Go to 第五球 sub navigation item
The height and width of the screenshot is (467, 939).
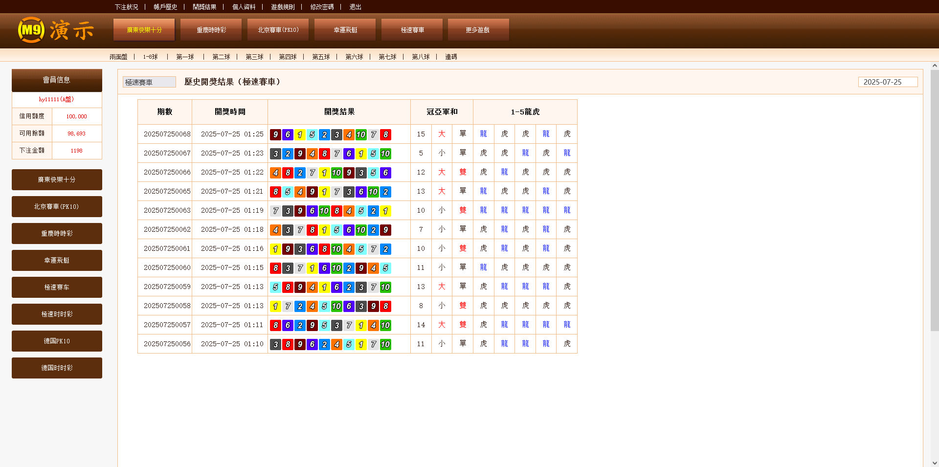(x=321, y=57)
